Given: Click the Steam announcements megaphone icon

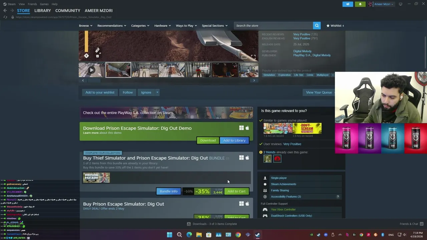Looking at the screenshot, I should click(x=348, y=4).
